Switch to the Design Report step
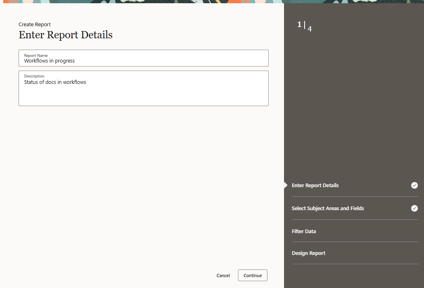This screenshot has height=288, width=424. (308, 253)
